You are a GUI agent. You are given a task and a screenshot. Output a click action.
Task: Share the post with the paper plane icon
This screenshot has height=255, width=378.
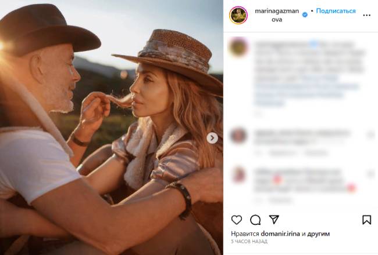tap(274, 220)
